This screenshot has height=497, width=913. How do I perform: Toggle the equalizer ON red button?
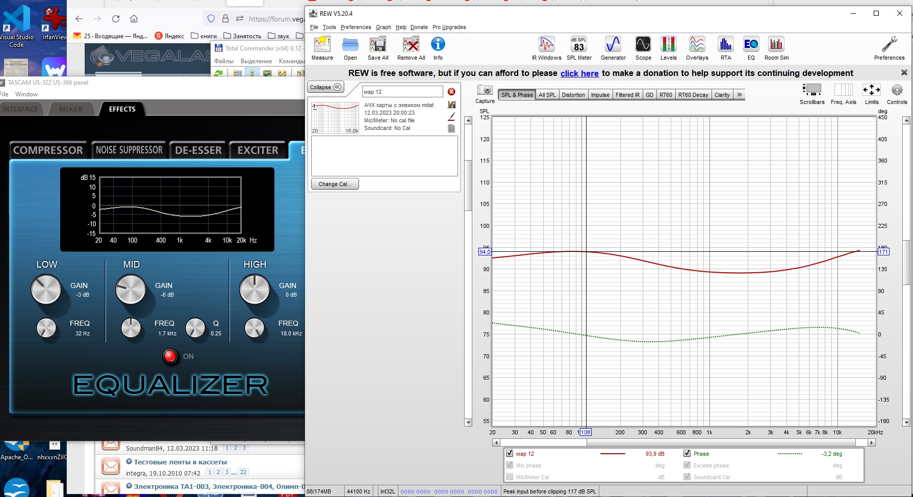coord(170,356)
